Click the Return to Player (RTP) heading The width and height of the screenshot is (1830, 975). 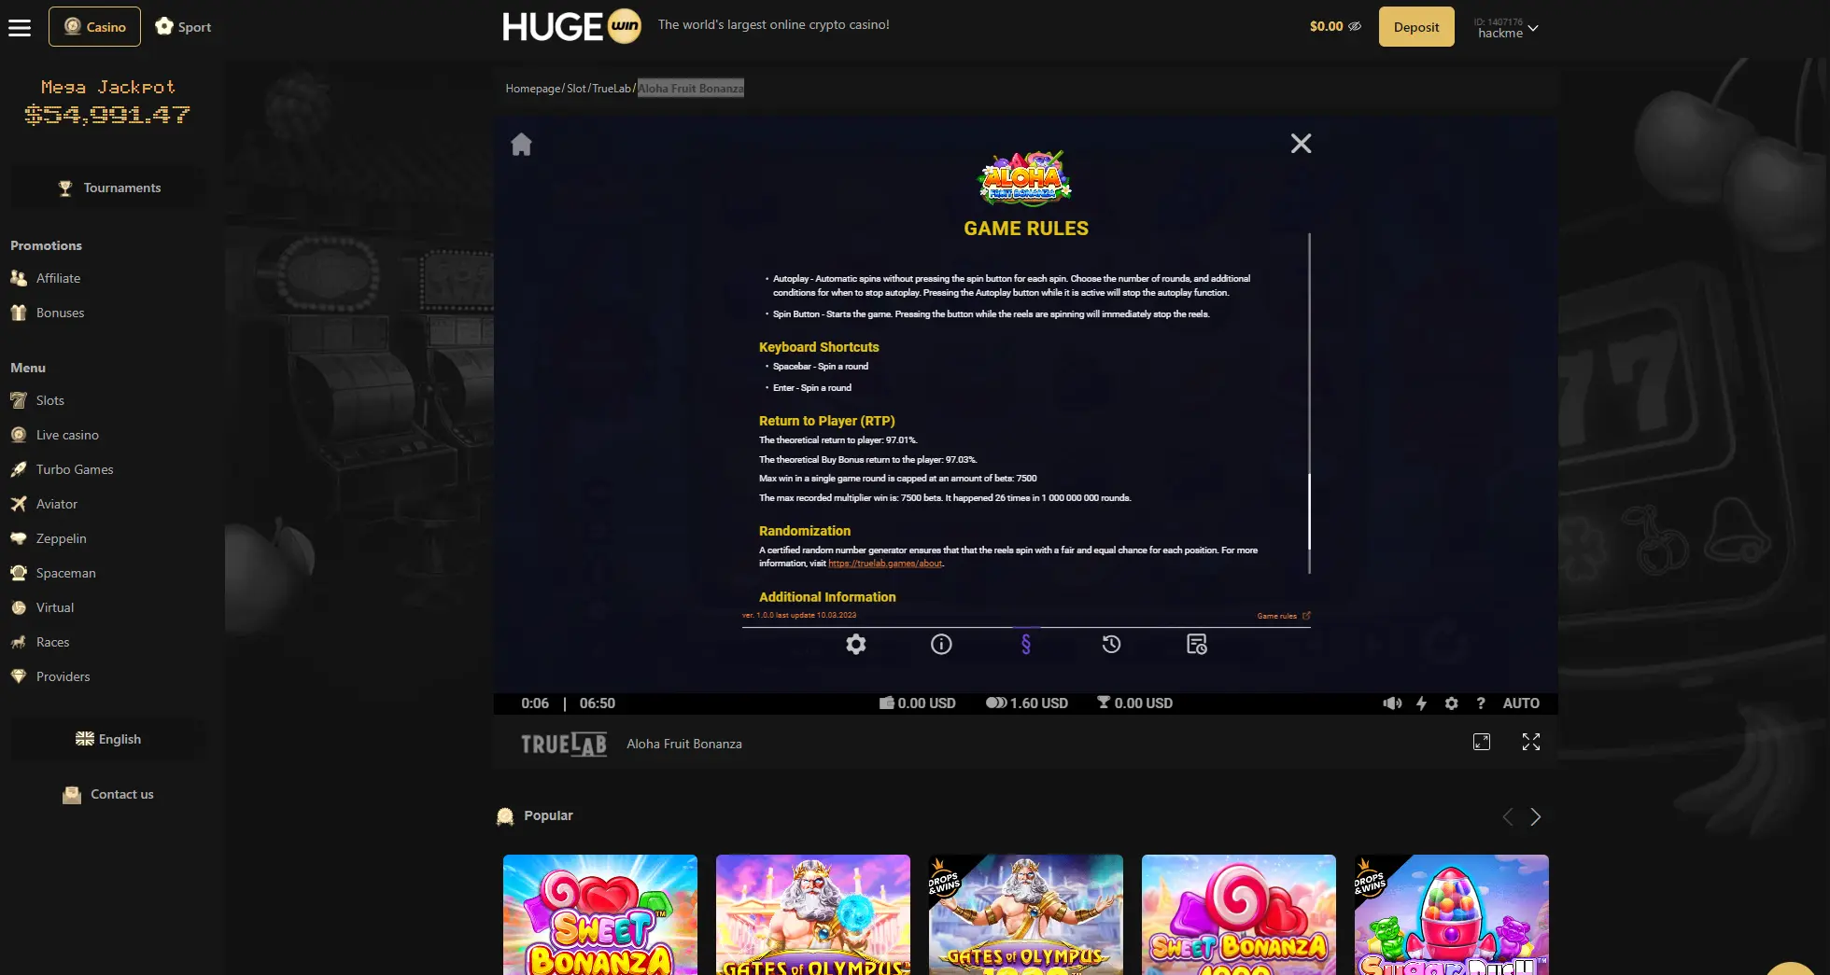(826, 421)
